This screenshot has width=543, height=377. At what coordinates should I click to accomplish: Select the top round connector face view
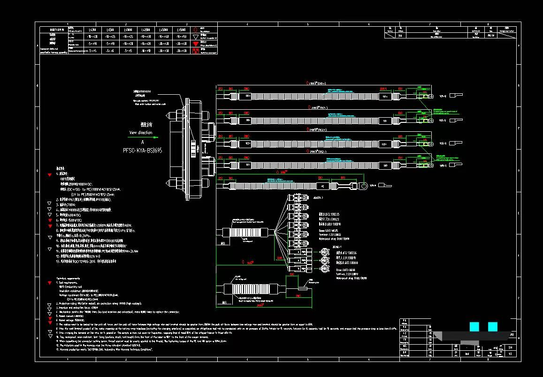[x=323, y=252]
